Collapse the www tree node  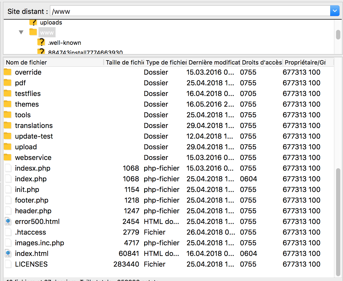coord(21,32)
